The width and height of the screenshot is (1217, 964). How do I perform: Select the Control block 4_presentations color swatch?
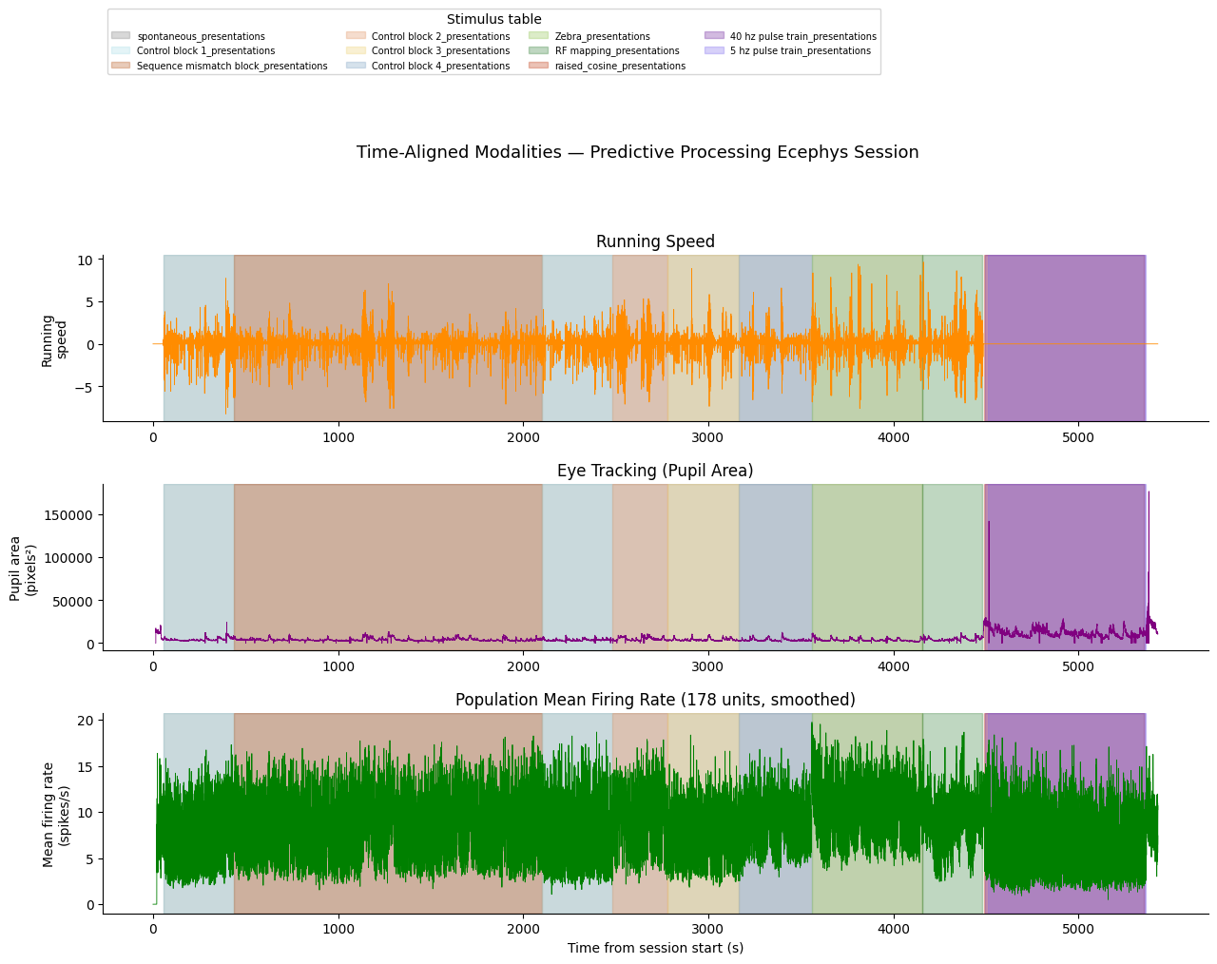point(356,66)
